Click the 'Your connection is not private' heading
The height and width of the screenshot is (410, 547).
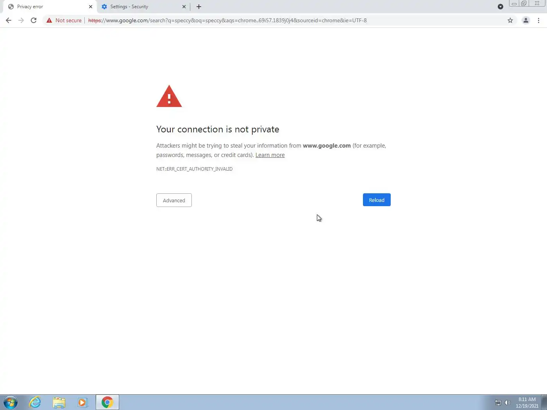pos(218,129)
